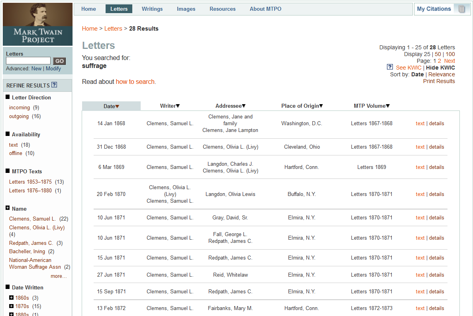The height and width of the screenshot is (316, 473).
Task: Open text of 31 Dec 1868 letter
Action: pyautogui.click(x=420, y=147)
